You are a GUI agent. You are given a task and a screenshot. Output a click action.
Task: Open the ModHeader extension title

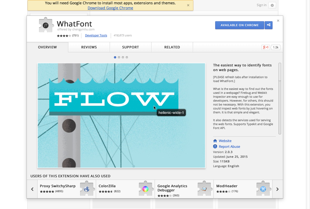click(227, 186)
